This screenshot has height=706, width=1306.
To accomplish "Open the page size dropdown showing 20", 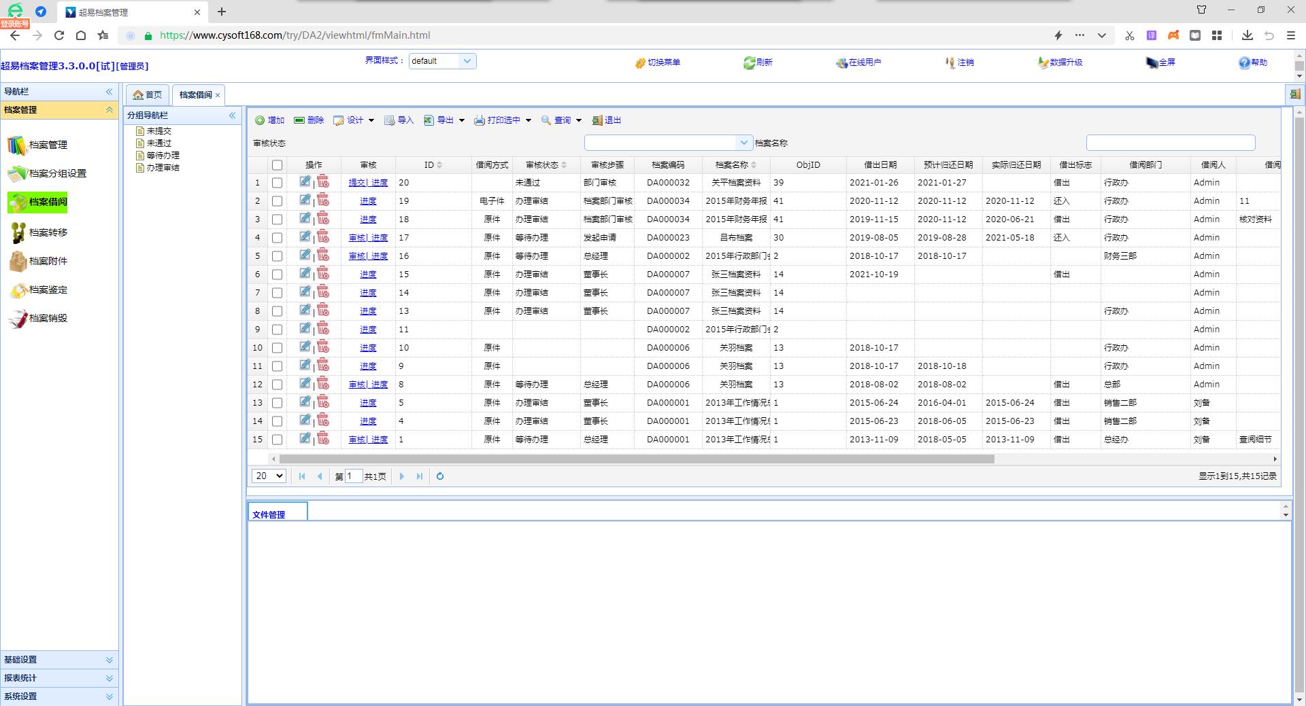I will (269, 476).
